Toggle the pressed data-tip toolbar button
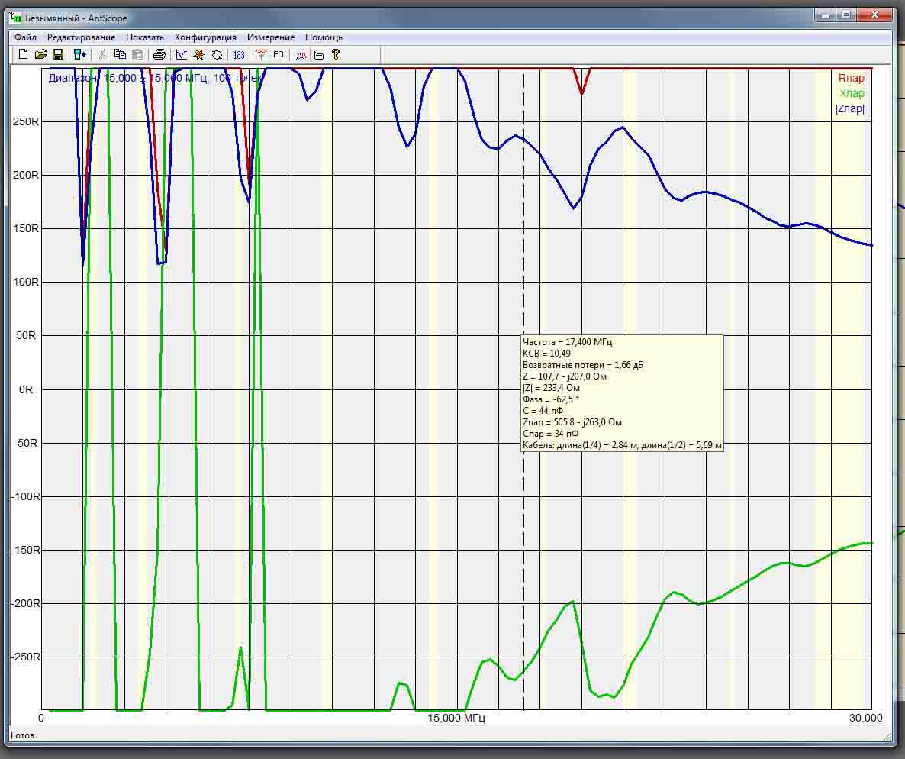Viewport: 905px width, 759px height. pyautogui.click(x=319, y=55)
